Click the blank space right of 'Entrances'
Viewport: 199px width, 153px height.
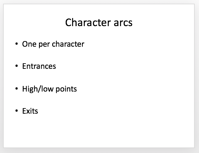(124, 66)
